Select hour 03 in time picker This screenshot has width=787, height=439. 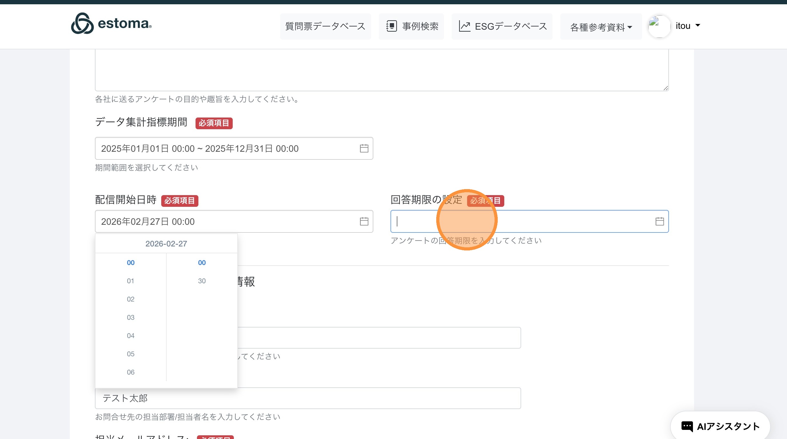(x=130, y=317)
